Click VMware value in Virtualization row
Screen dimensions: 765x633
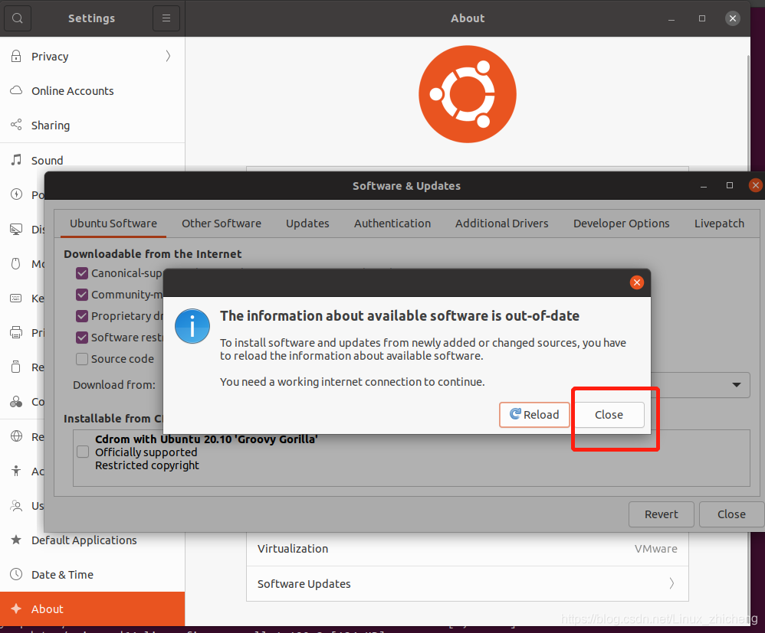point(655,549)
